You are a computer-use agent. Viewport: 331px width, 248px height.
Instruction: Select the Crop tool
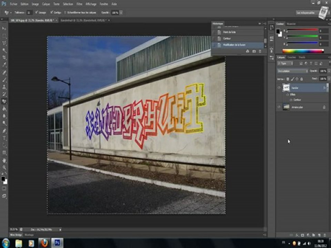tap(4, 58)
